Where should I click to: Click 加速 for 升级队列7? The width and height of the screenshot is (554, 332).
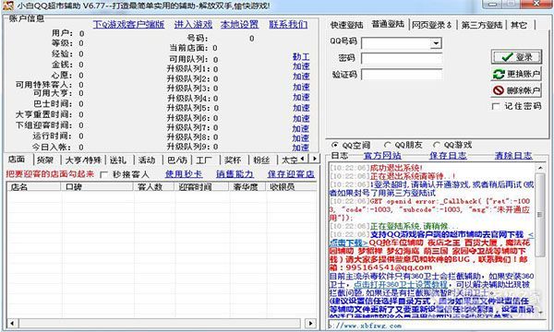click(x=301, y=128)
